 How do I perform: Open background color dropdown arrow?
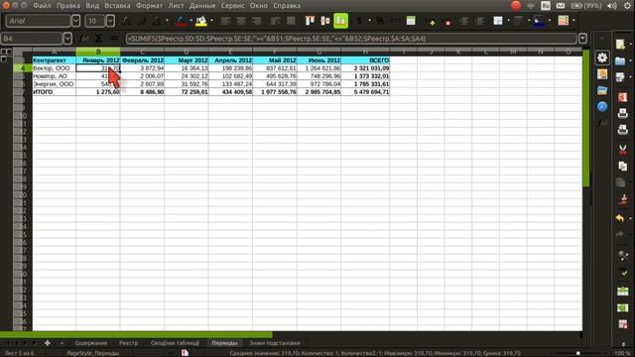211,21
